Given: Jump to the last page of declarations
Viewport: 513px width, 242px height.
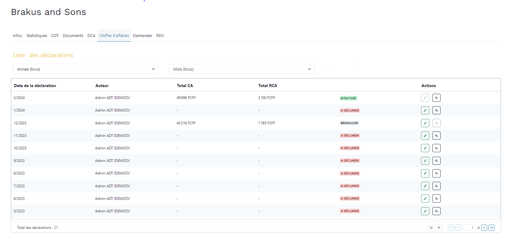Looking at the screenshot, I should click(492, 228).
